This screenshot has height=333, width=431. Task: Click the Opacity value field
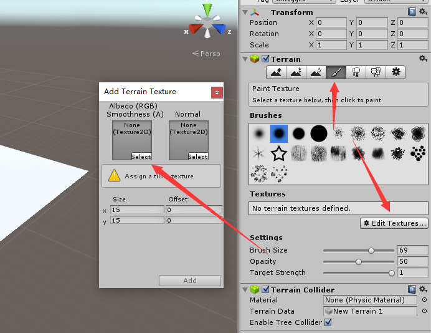(412, 261)
